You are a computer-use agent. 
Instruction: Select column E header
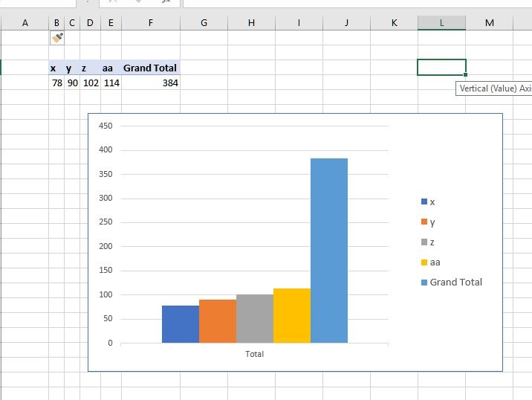pyautogui.click(x=111, y=23)
